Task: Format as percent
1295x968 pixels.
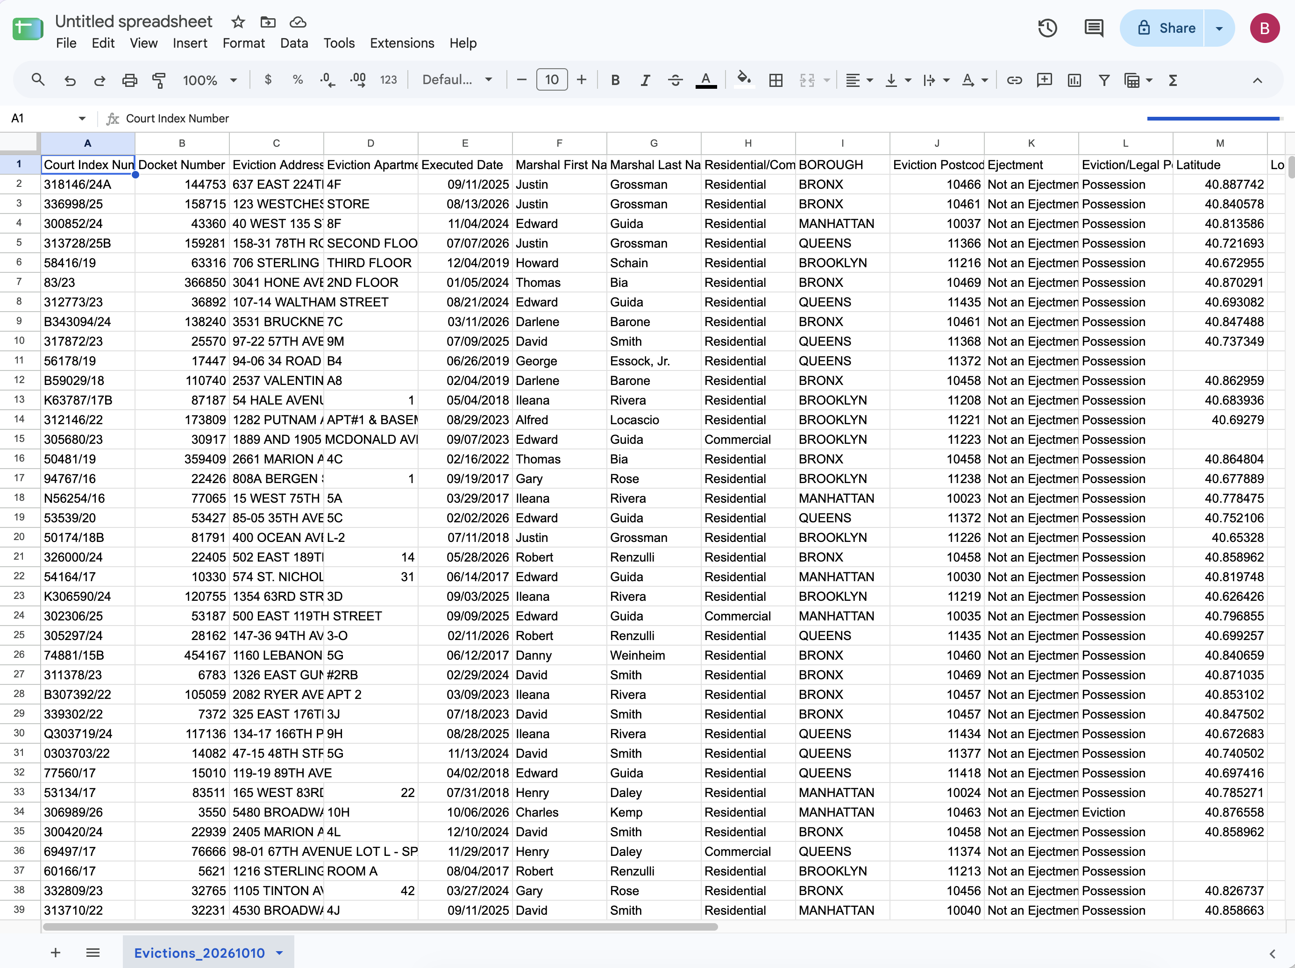Action: [298, 79]
